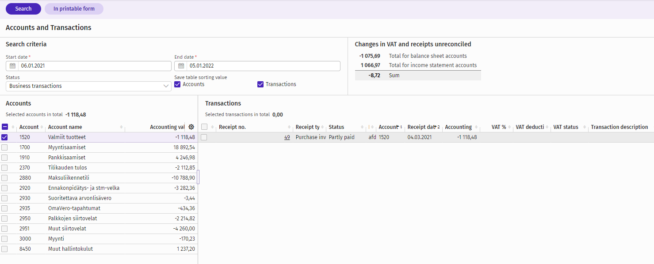Screen dimensions: 654x264
Task: Sort transactions by Receipt type column
Action: (323, 127)
